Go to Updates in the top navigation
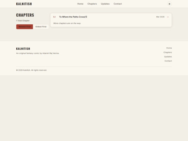The height and width of the screenshot is (141, 188). pos(105,4)
